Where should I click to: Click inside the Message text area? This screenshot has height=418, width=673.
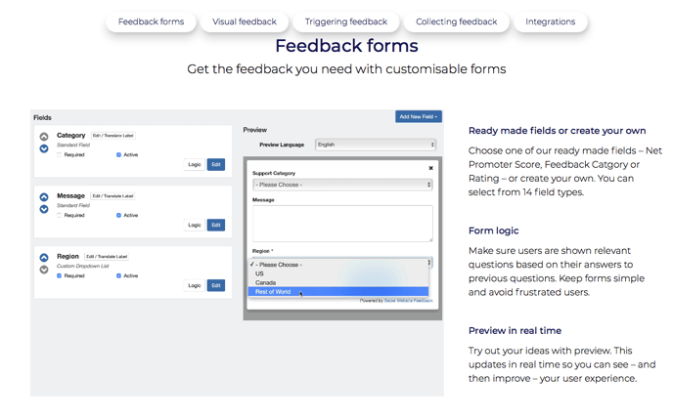tap(342, 224)
